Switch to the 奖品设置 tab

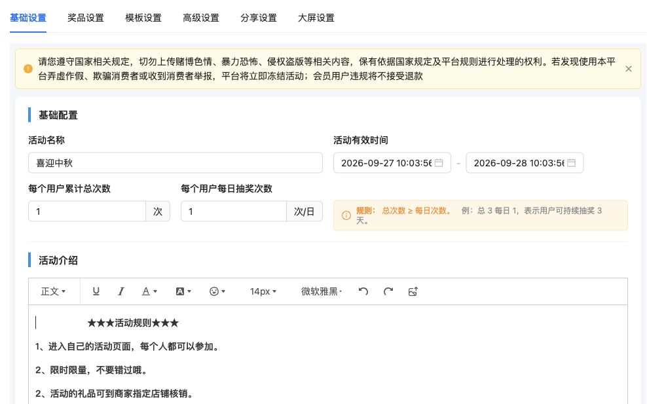point(86,18)
